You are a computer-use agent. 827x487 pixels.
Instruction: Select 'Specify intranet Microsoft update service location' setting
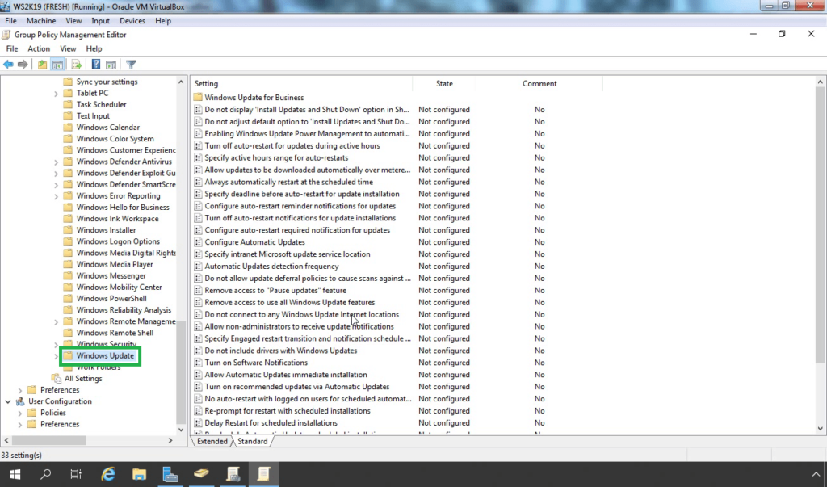tap(288, 254)
